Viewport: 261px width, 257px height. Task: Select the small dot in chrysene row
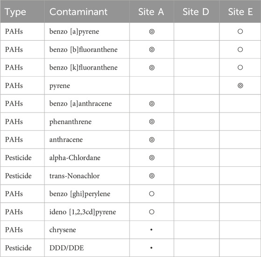coord(151,230)
